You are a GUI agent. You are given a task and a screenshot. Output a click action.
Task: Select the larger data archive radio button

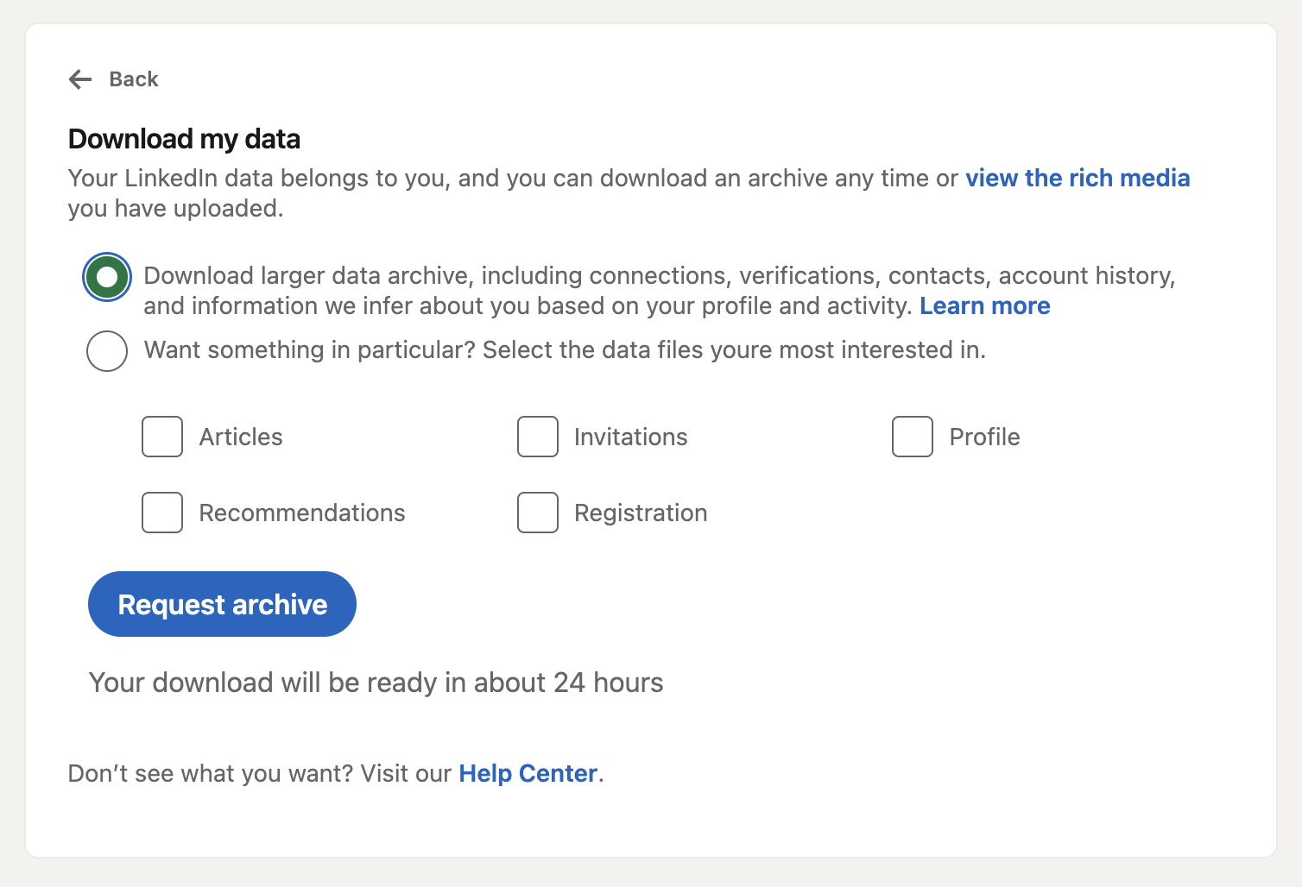(106, 276)
